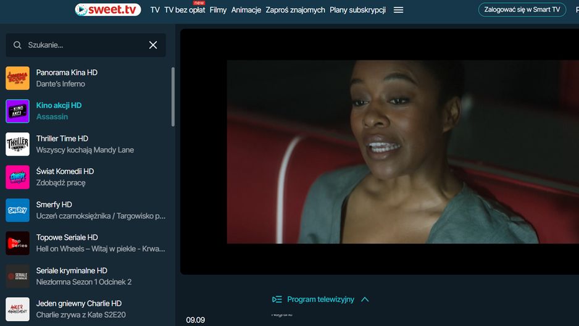
Task: Clear the search field with X icon
Action: (x=153, y=45)
